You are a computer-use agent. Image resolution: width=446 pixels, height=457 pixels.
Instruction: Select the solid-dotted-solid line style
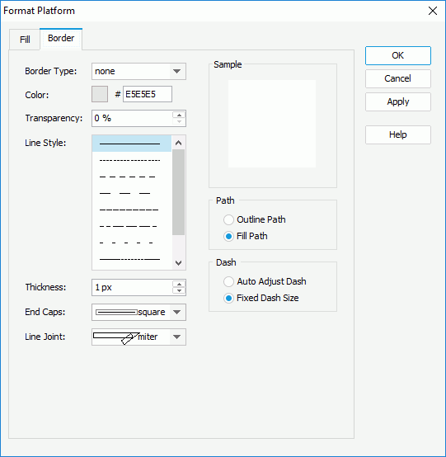coord(132,259)
